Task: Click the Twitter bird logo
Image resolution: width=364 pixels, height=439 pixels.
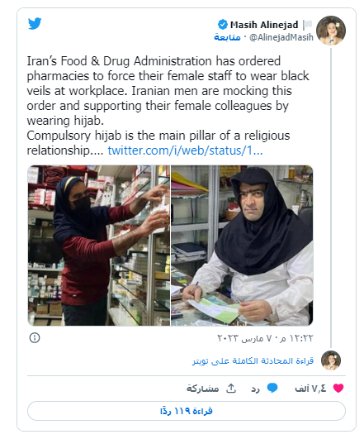Action: pyautogui.click(x=35, y=23)
